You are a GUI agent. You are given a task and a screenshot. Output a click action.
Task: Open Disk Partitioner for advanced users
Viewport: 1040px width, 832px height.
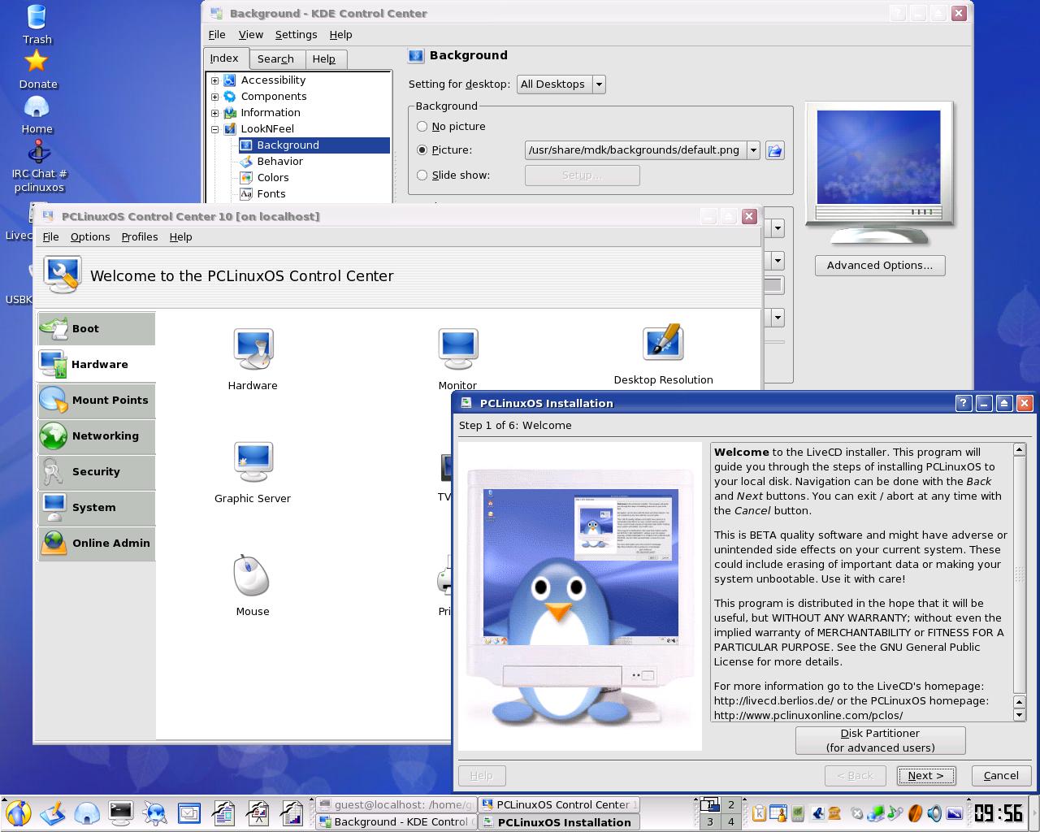click(x=880, y=740)
